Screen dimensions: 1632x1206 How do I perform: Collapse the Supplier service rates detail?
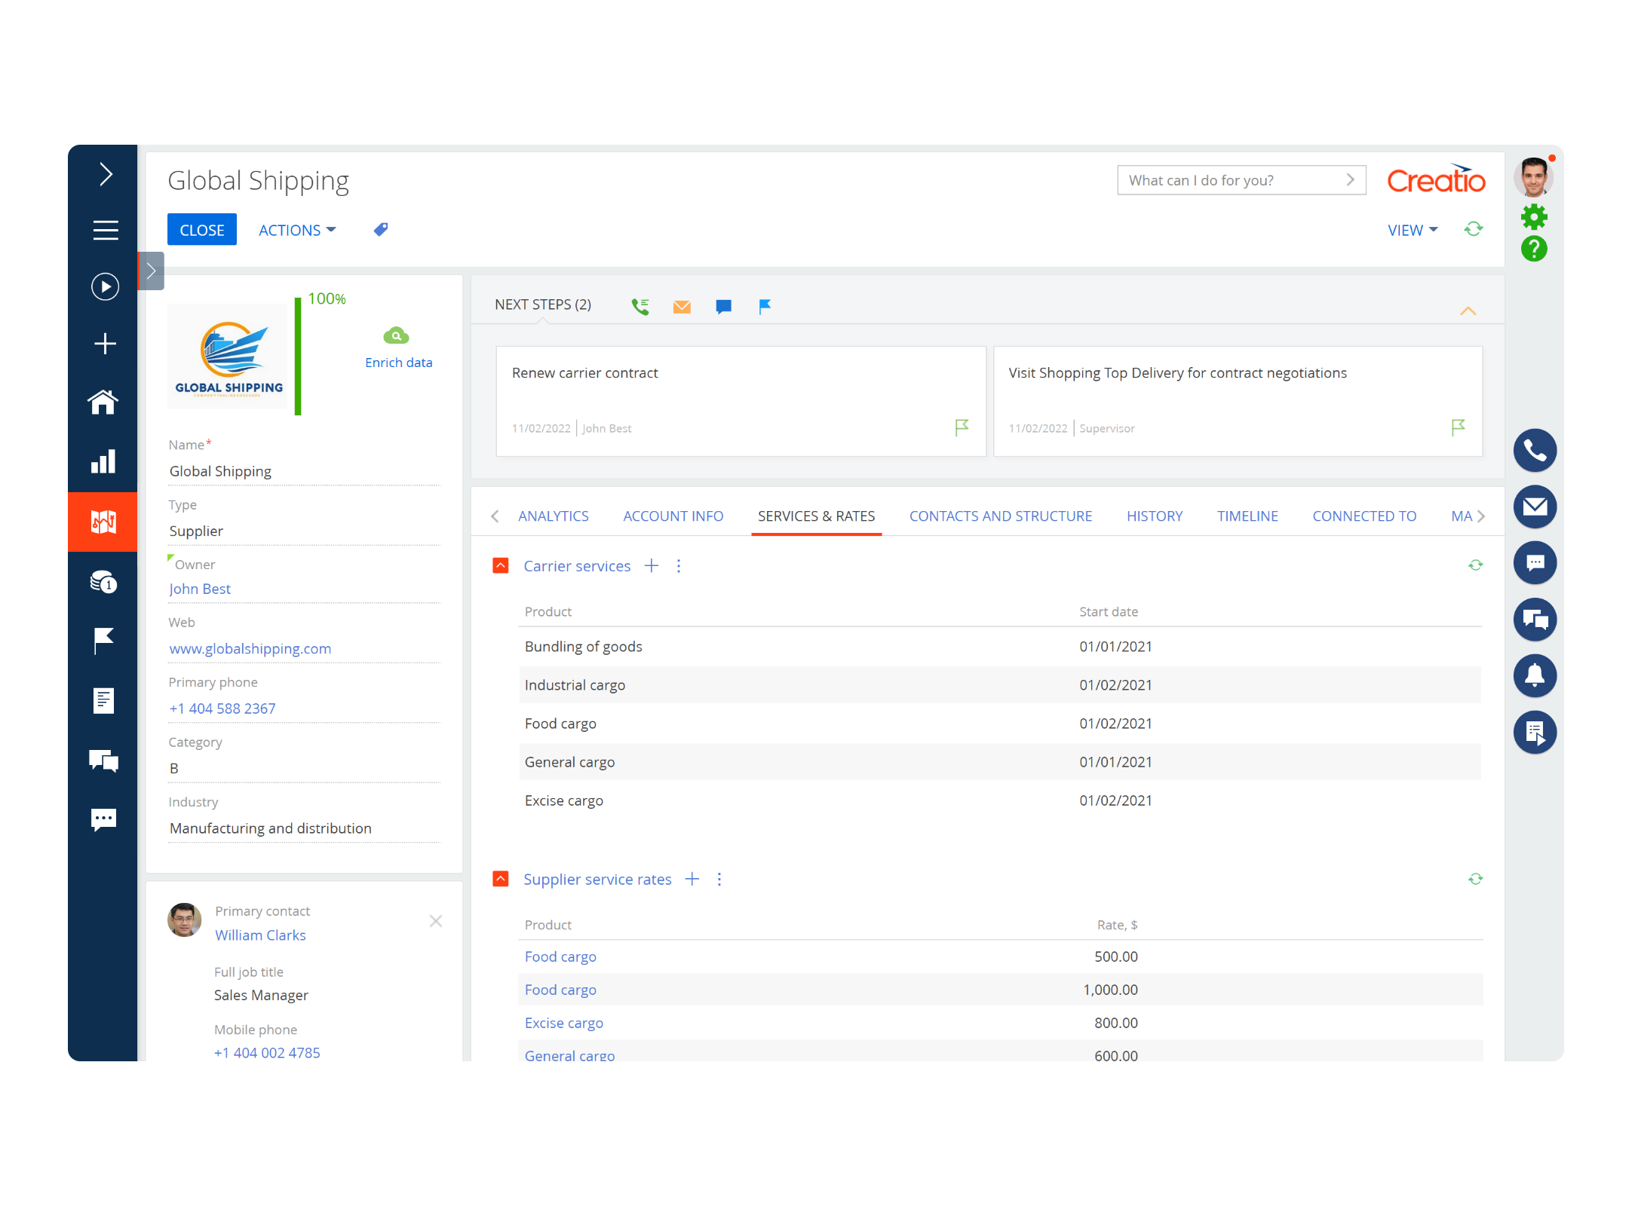point(501,879)
